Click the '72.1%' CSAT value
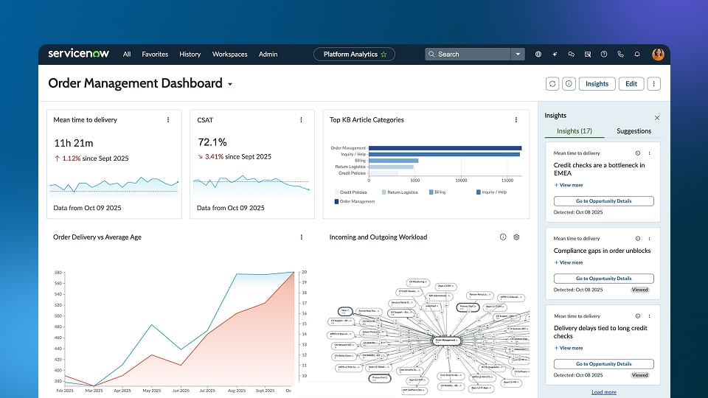Viewport: 708px width, 398px height. coord(212,142)
